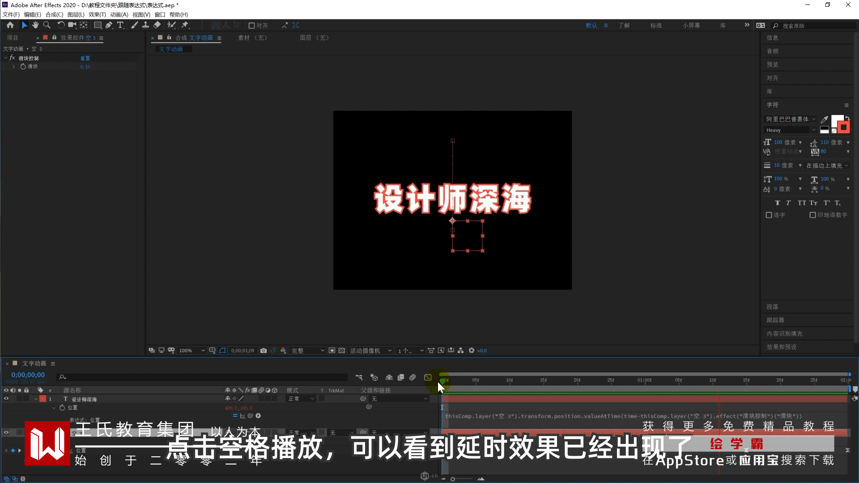Select the Zoom magnifier tool
859x483 pixels.
pos(47,25)
